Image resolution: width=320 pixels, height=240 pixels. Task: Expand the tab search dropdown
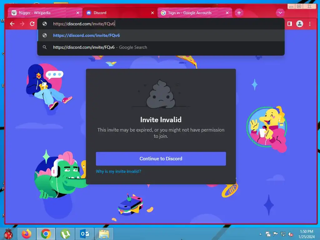point(280,12)
